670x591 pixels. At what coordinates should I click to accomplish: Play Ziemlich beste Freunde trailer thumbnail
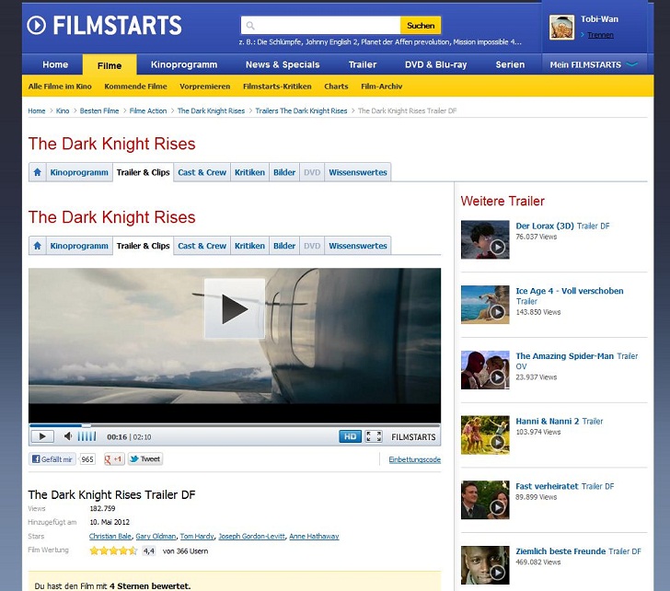pos(485,565)
